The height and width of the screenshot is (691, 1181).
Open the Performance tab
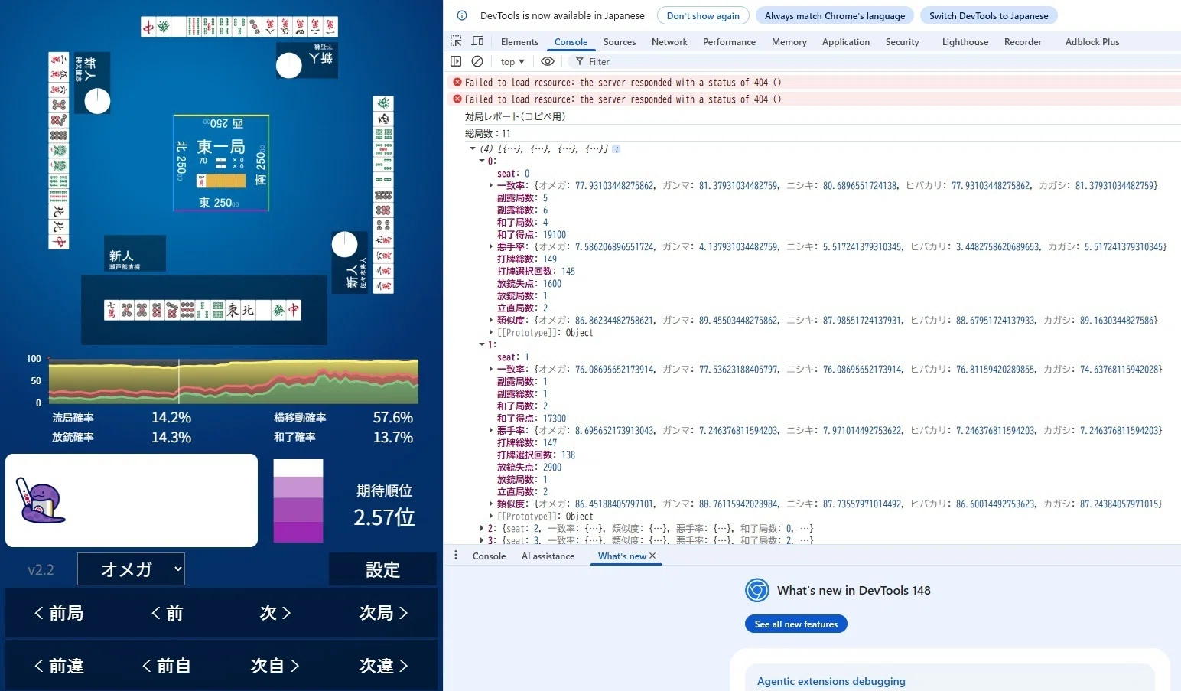(x=729, y=42)
